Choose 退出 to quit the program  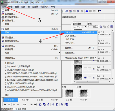coord(31,95)
